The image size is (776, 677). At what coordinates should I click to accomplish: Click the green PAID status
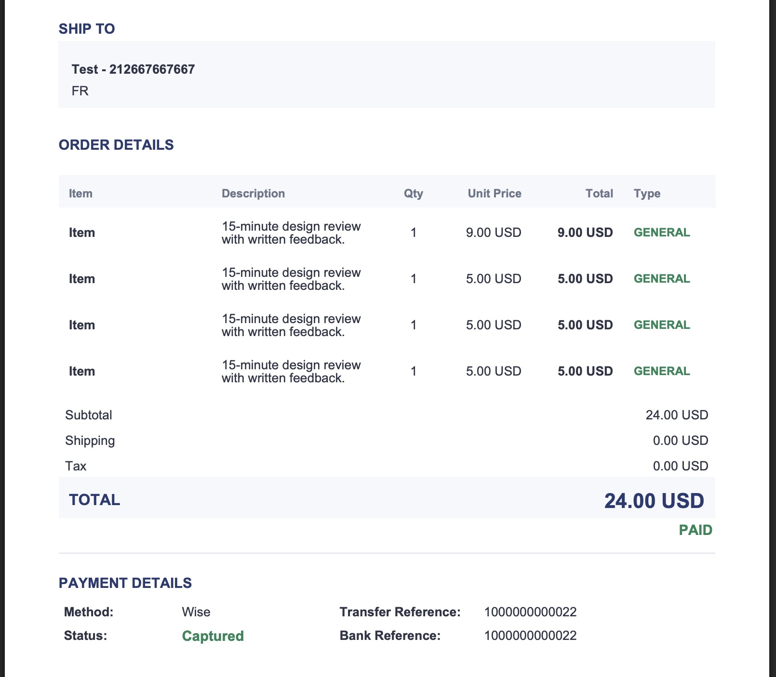[x=696, y=530]
